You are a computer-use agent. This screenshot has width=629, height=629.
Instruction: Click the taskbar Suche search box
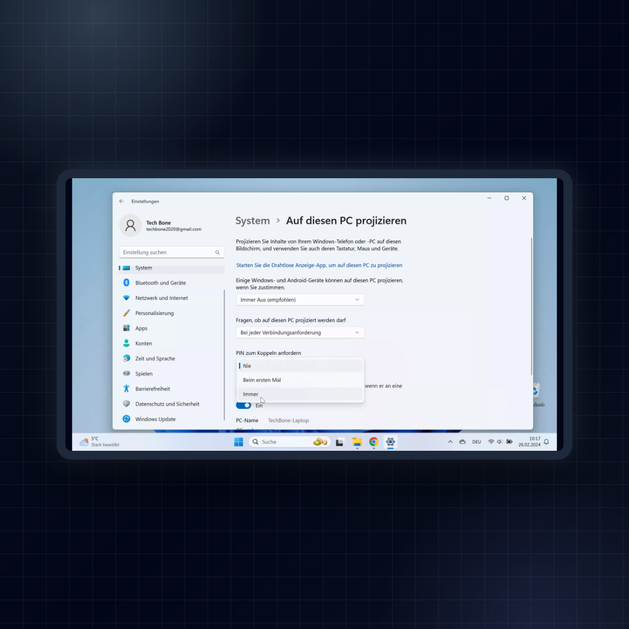click(x=289, y=442)
